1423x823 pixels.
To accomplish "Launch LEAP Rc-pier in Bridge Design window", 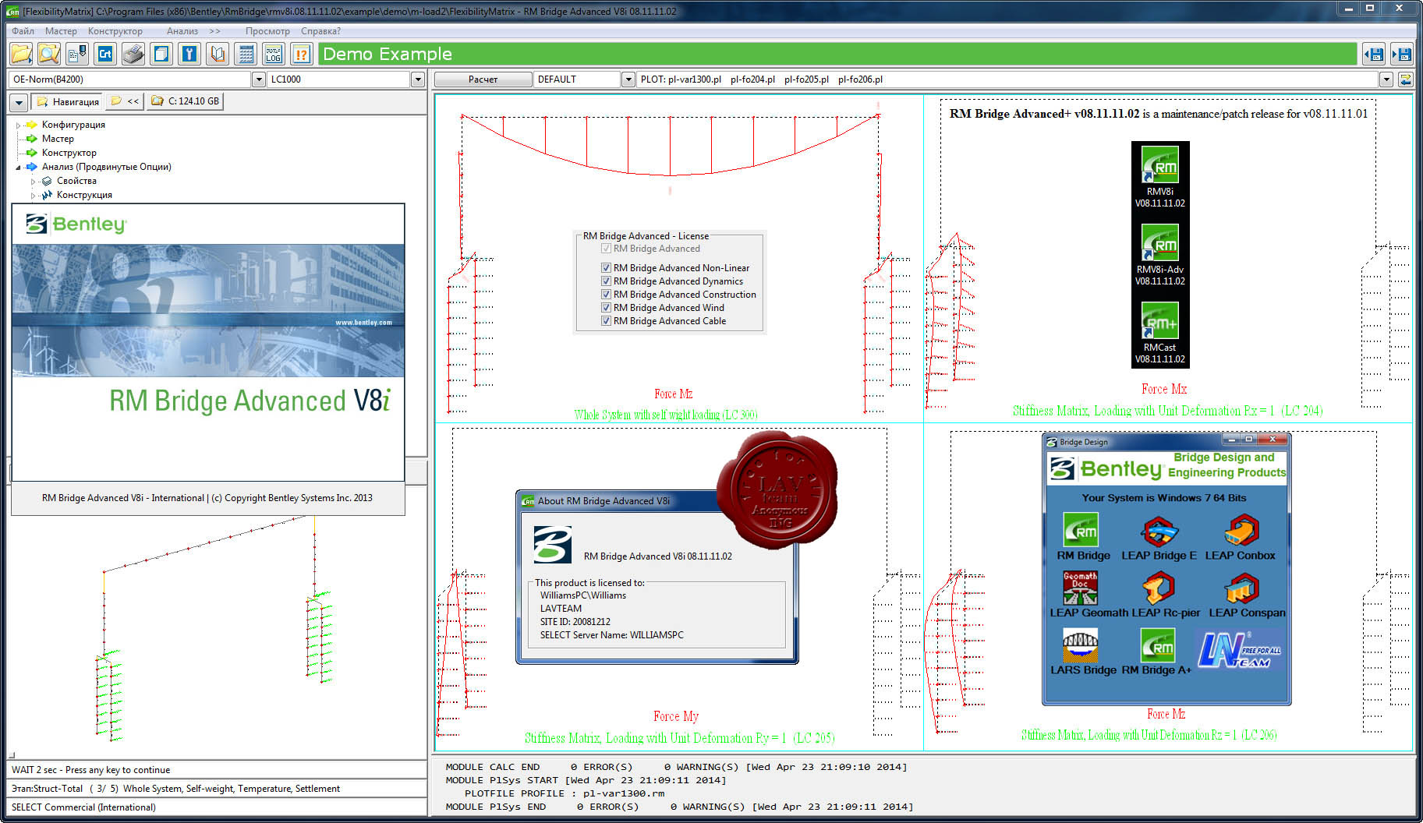I will [x=1159, y=588].
